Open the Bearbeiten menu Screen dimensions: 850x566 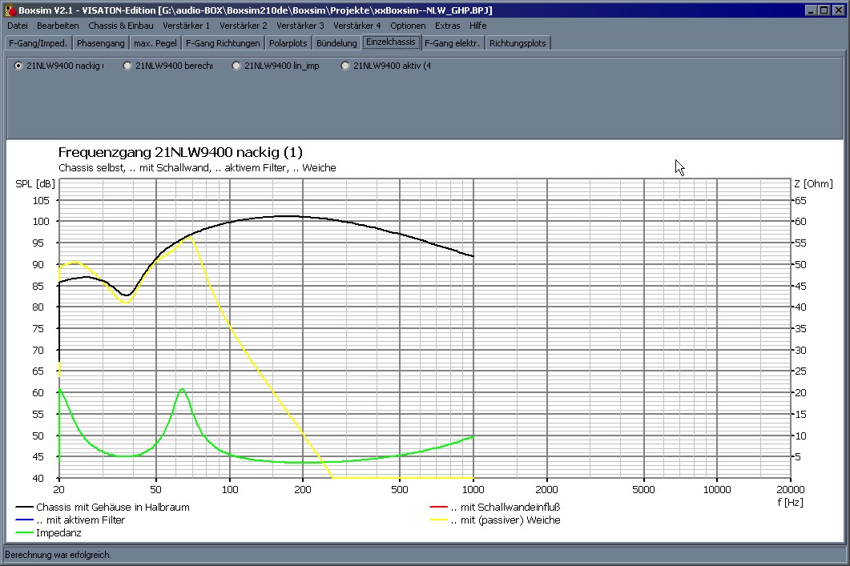(x=58, y=26)
